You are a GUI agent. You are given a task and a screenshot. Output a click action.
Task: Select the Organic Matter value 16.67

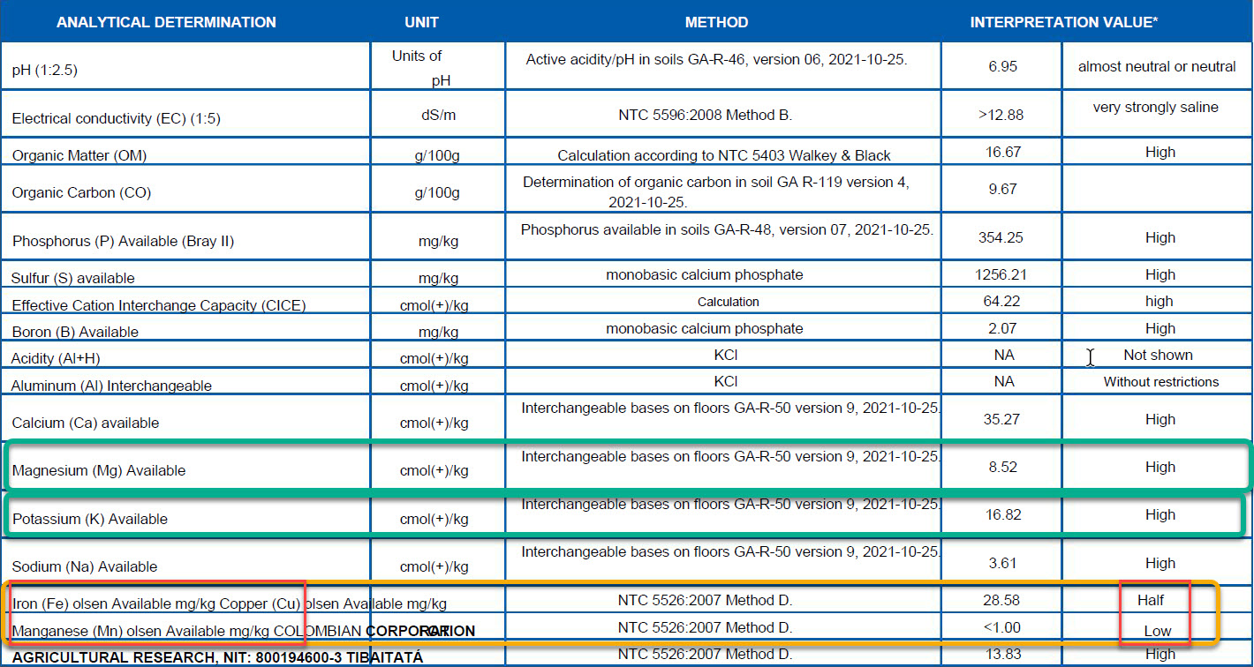point(1003,152)
